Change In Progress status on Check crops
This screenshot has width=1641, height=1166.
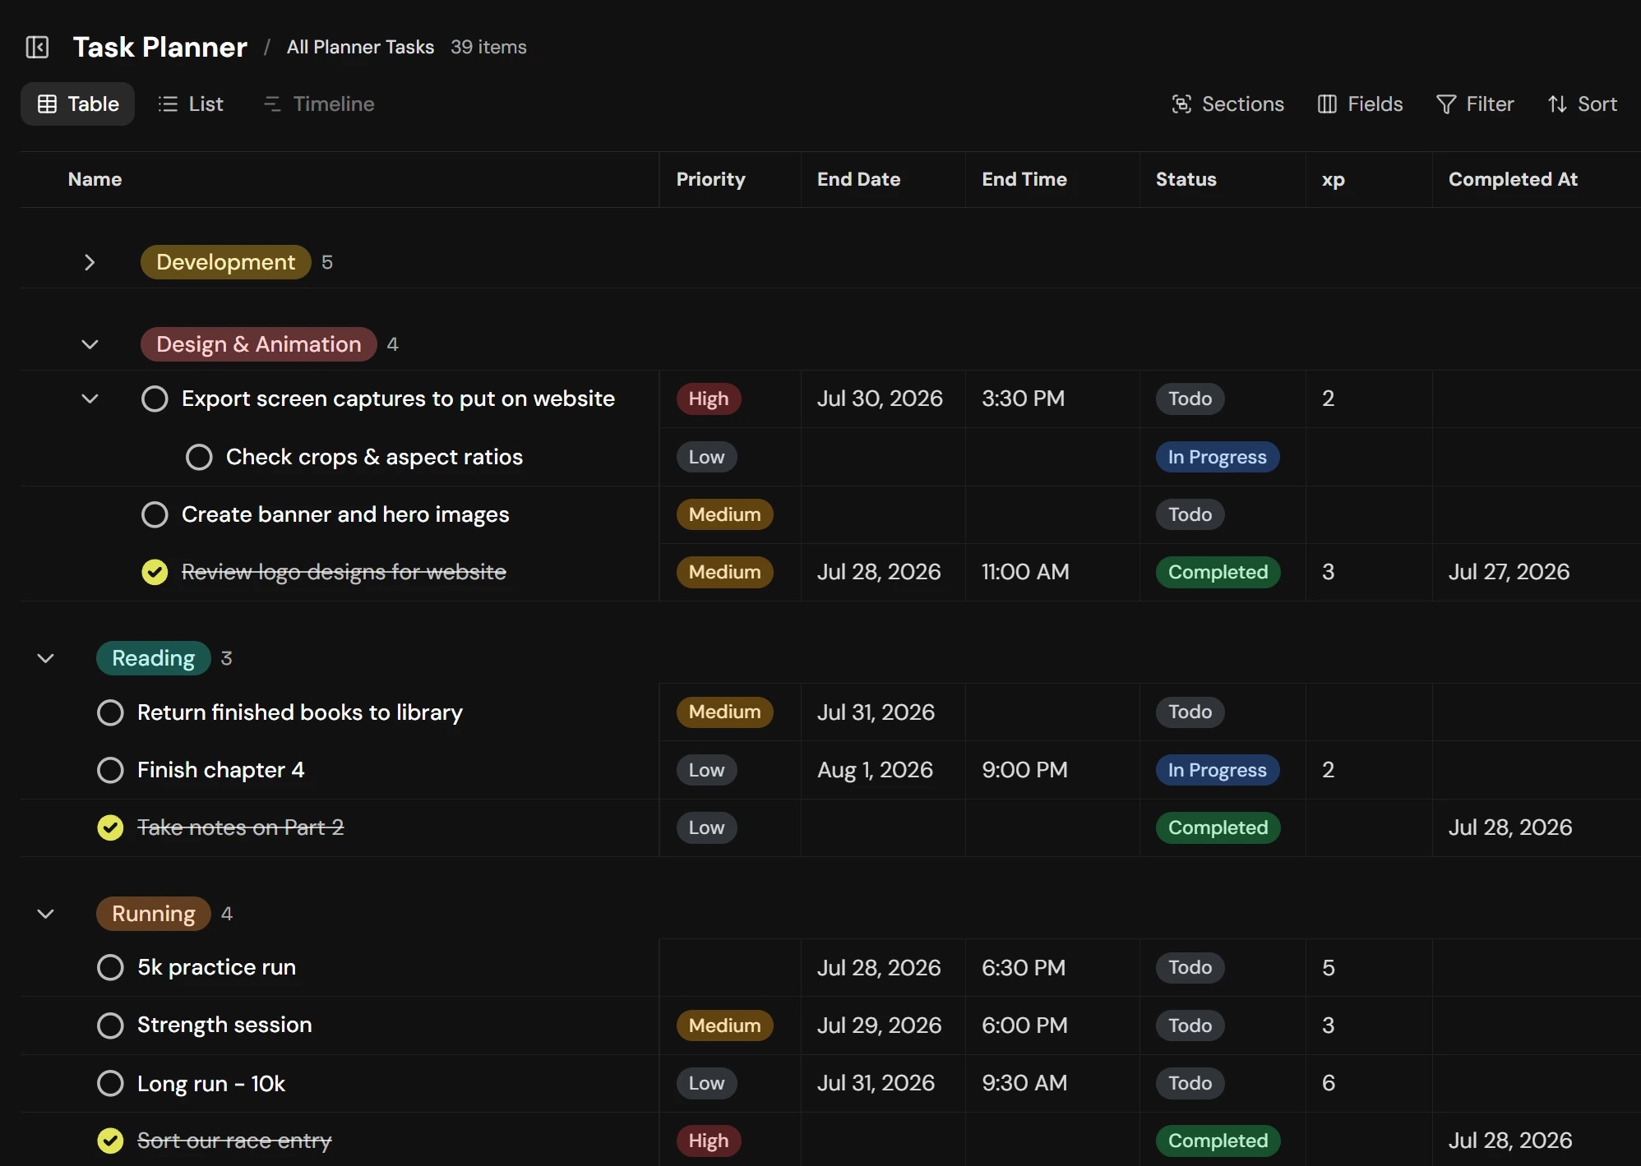[1218, 457]
